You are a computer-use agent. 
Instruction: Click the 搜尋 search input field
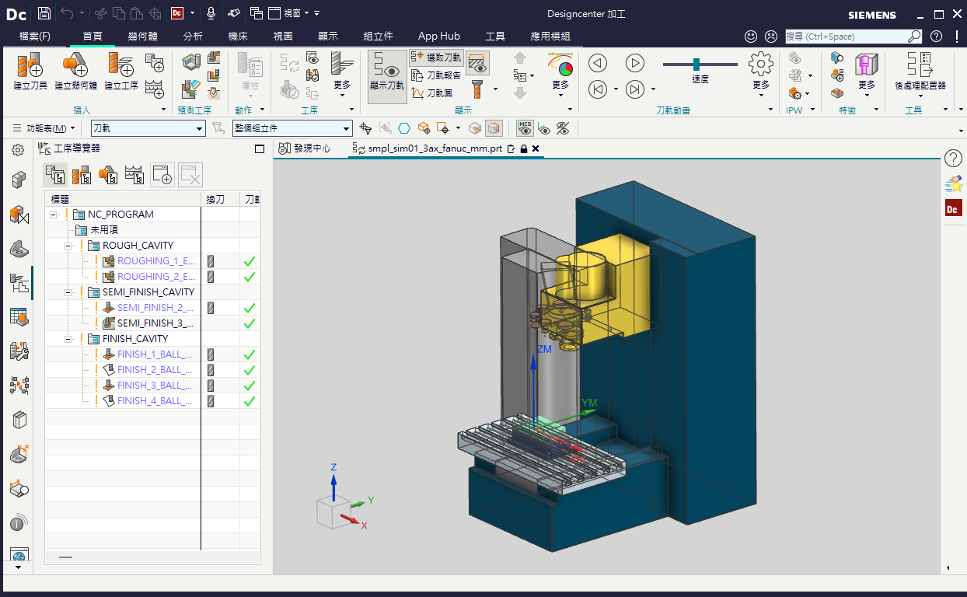pos(846,36)
